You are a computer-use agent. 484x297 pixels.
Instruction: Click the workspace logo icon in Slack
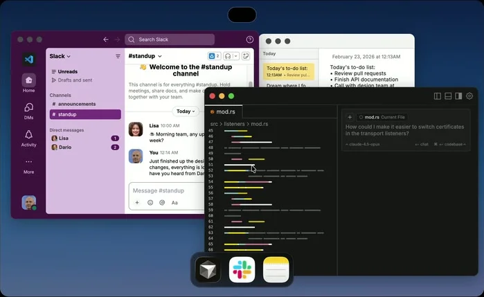pyautogui.click(x=29, y=59)
